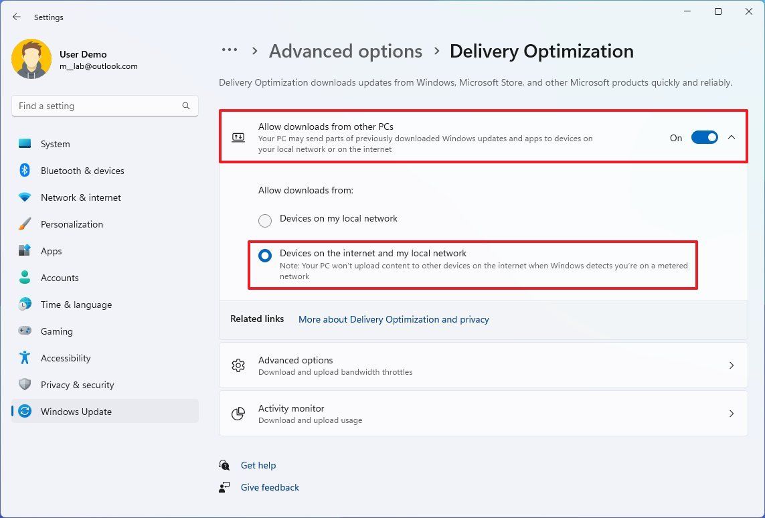Select Devices on my local network
This screenshot has height=518, width=765.
click(x=265, y=220)
